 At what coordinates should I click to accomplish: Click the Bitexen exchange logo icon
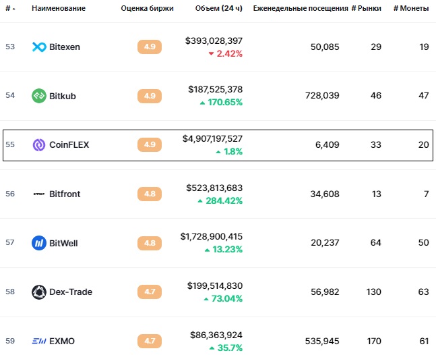[x=39, y=47]
